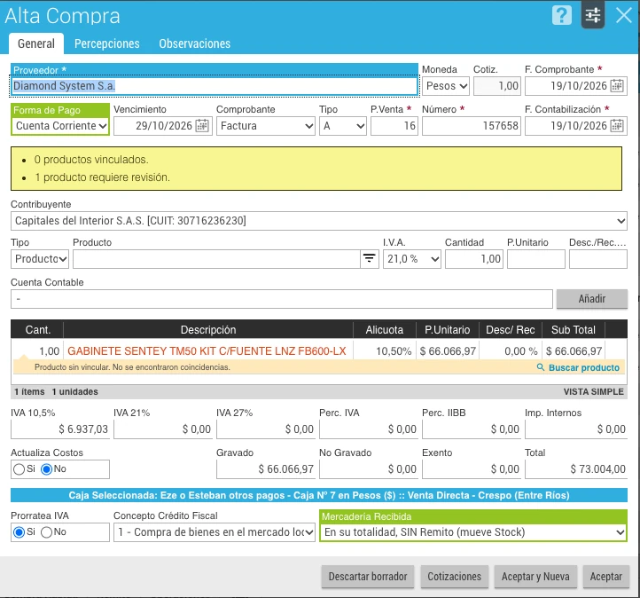This screenshot has height=598, width=640.
Task: Select No for Prorratea IVA
Action: click(x=46, y=532)
